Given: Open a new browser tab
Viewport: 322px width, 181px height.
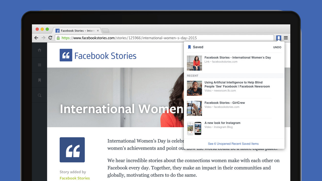Looking at the screenshot, I should pos(105,31).
